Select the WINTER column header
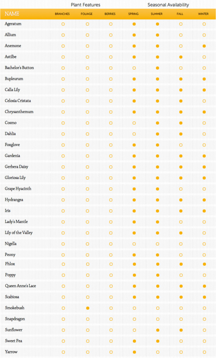 203,14
